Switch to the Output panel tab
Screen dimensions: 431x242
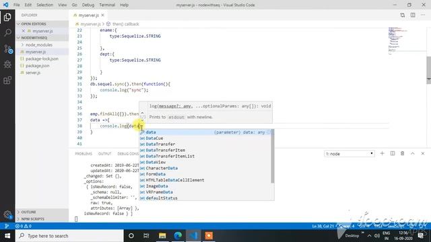(x=105, y=154)
